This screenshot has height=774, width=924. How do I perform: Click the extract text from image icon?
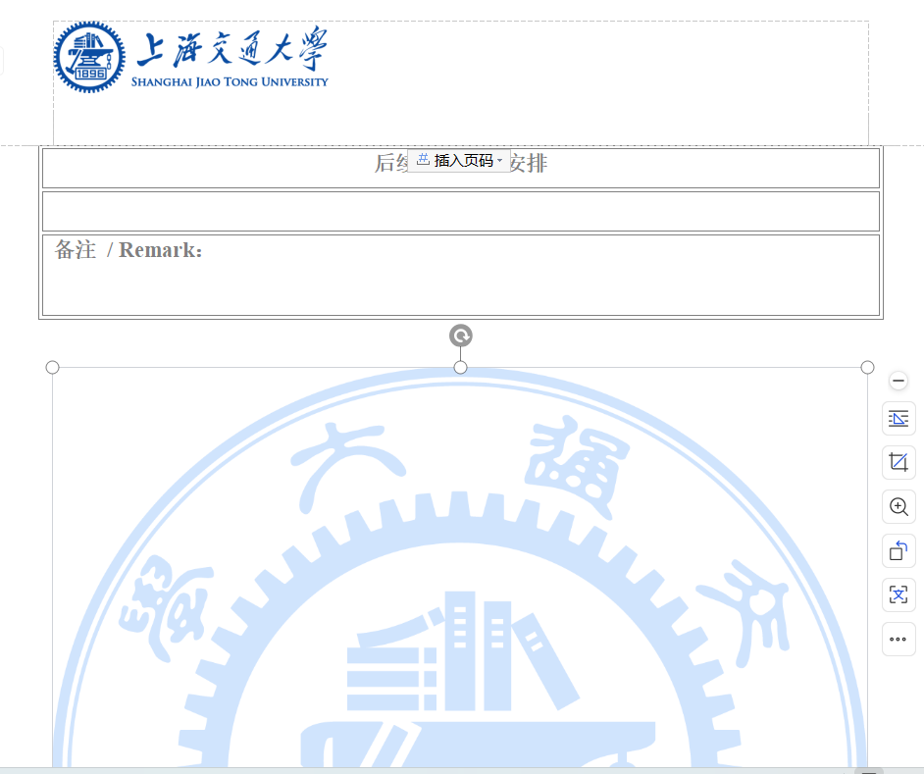[x=898, y=594]
